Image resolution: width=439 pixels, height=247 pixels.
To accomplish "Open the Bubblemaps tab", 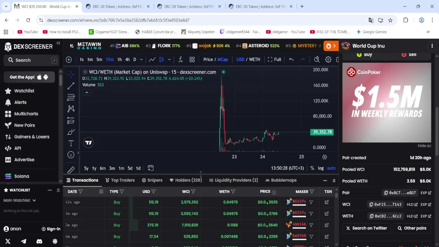I will click(x=281, y=180).
